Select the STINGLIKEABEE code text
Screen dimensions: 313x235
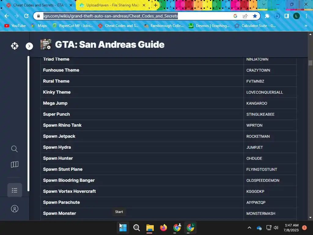260,114
